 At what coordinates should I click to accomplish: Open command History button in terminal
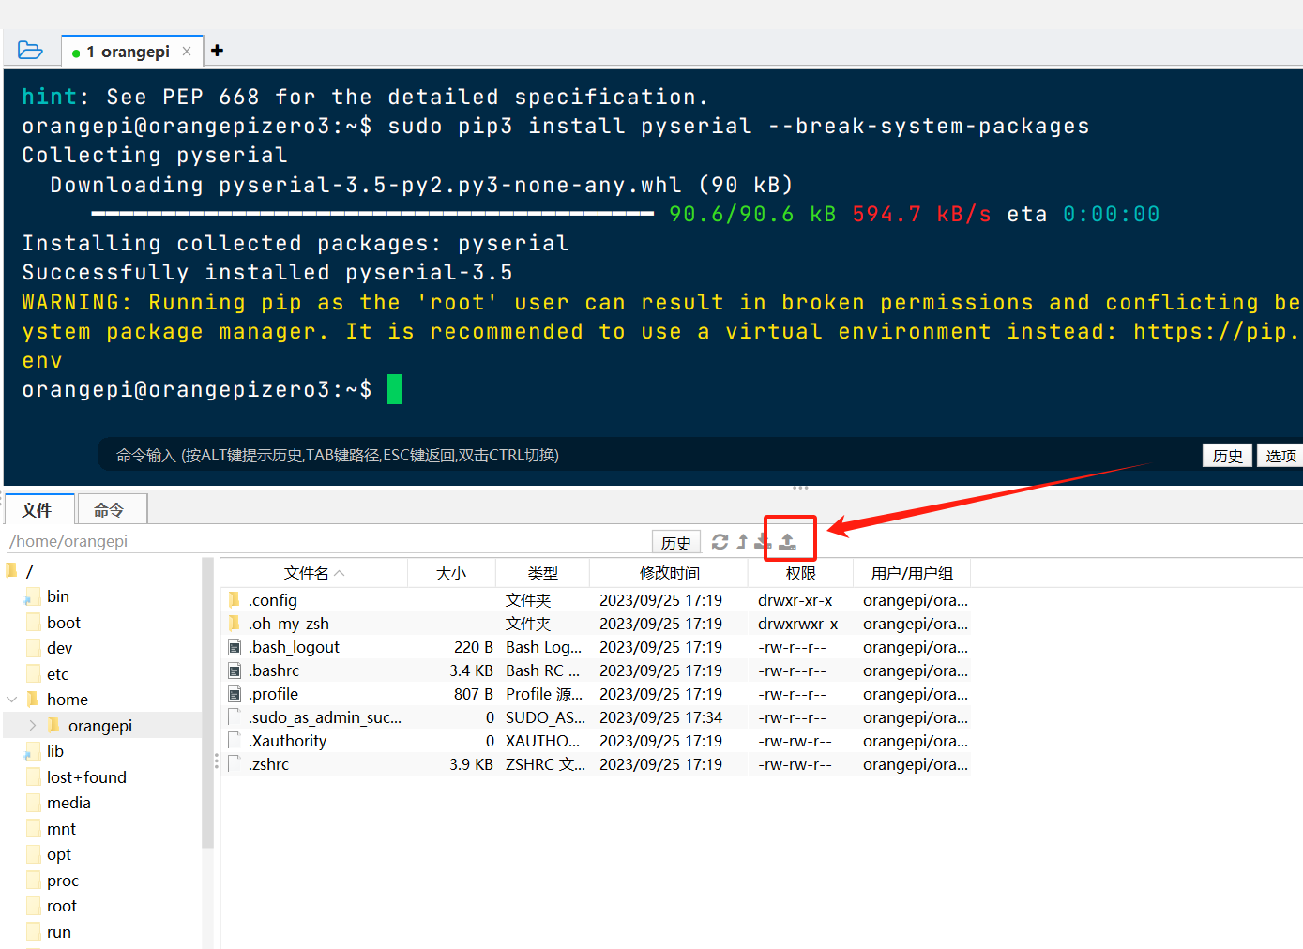click(x=1227, y=456)
